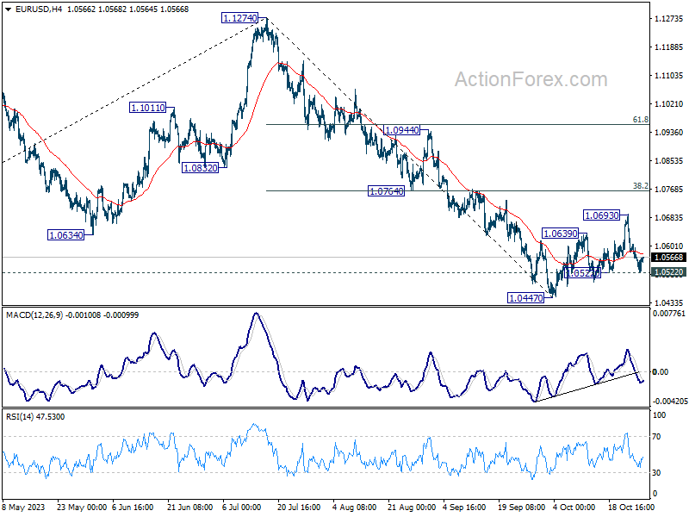This screenshot has height=517, width=689.
Task: Click the 21 Jun 08:00 time label
Action: pos(189,508)
